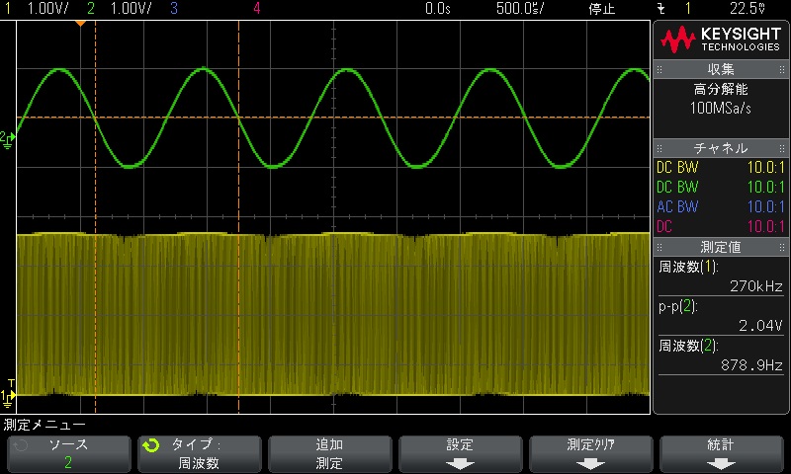
Task: Toggle channel 4 indicator in top bar
Action: [257, 8]
